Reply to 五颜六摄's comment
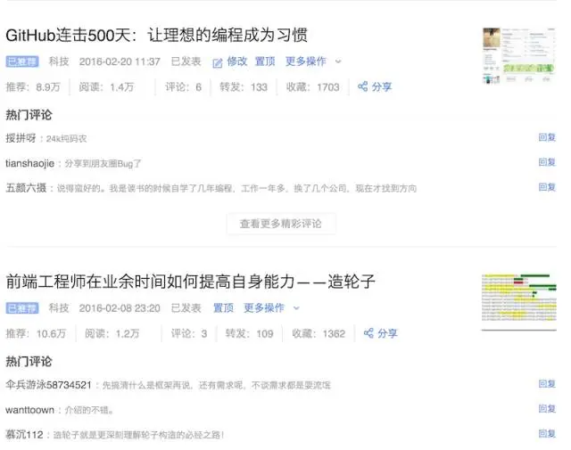Image resolution: width=571 pixels, height=450 pixels. coord(547,187)
